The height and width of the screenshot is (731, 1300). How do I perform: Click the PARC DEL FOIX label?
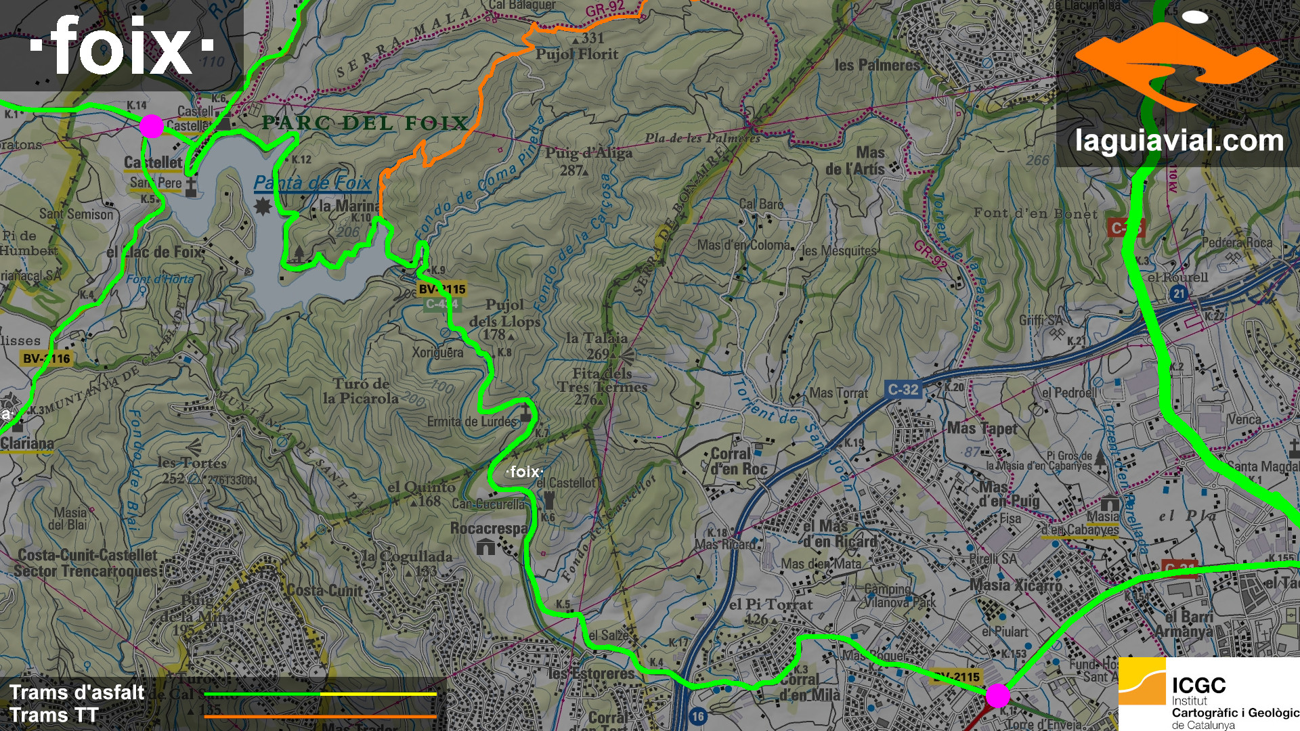[365, 123]
